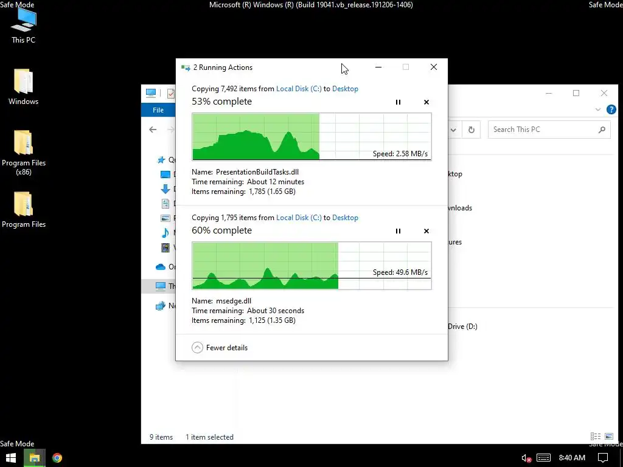Open the File tab in Explorer
The width and height of the screenshot is (623, 467).
point(158,110)
